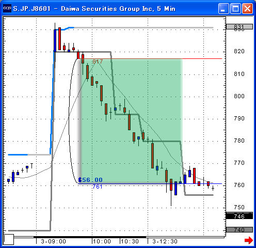Click the CQG logo icon in title bar

click(x=7, y=8)
